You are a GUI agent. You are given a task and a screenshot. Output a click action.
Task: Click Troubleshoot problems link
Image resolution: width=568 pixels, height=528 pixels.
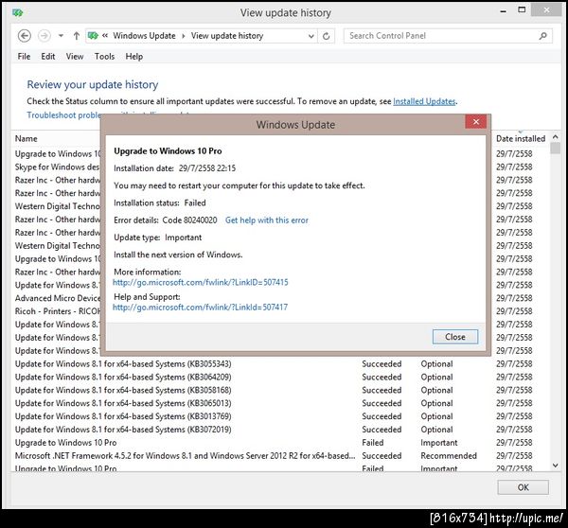click(63, 115)
